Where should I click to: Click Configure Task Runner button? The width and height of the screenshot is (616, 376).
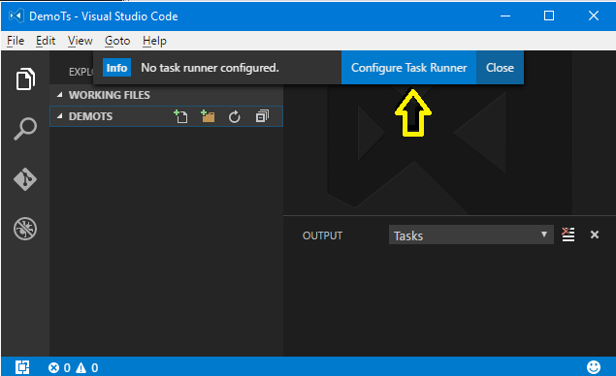(409, 68)
